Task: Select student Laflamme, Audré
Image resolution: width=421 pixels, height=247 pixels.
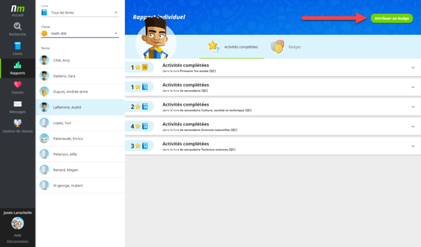Action: coord(80,107)
